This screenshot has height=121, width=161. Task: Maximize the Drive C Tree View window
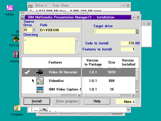tap(128, 6)
